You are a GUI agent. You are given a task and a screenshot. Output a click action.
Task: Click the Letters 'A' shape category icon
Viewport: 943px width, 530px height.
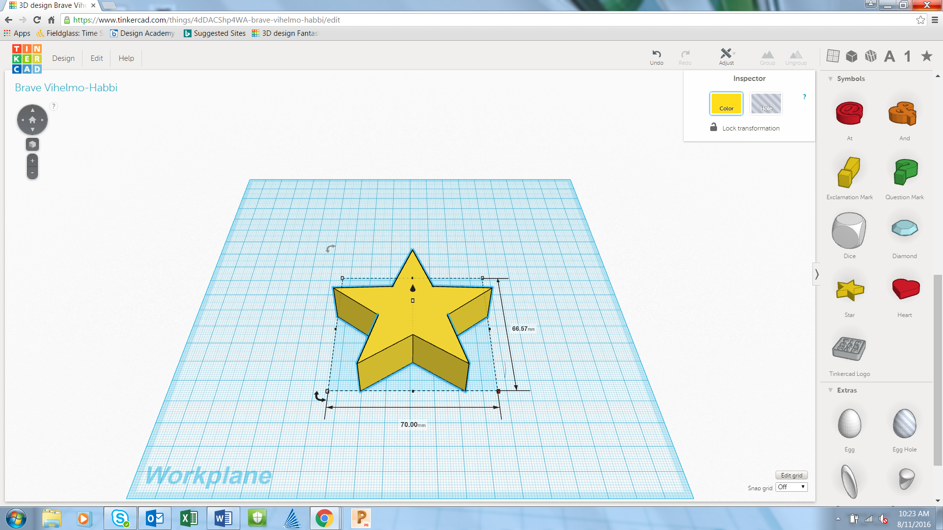(x=889, y=56)
